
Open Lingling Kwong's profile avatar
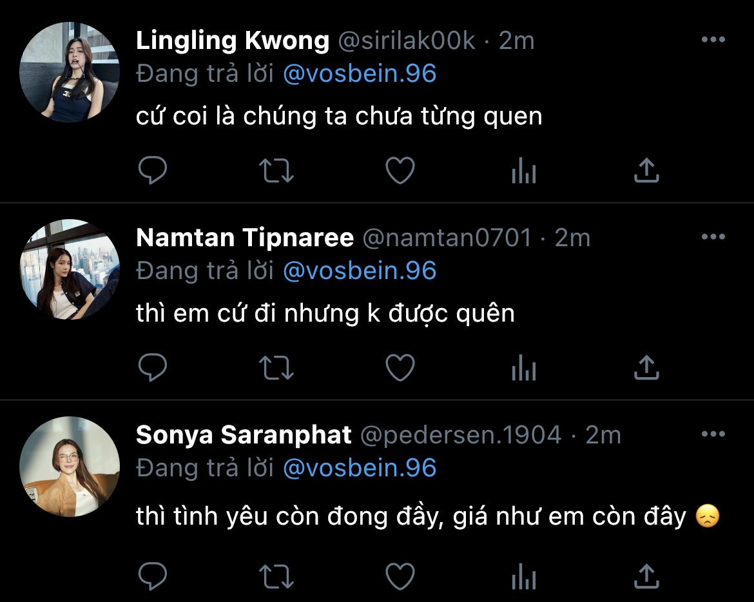pyautogui.click(x=70, y=72)
